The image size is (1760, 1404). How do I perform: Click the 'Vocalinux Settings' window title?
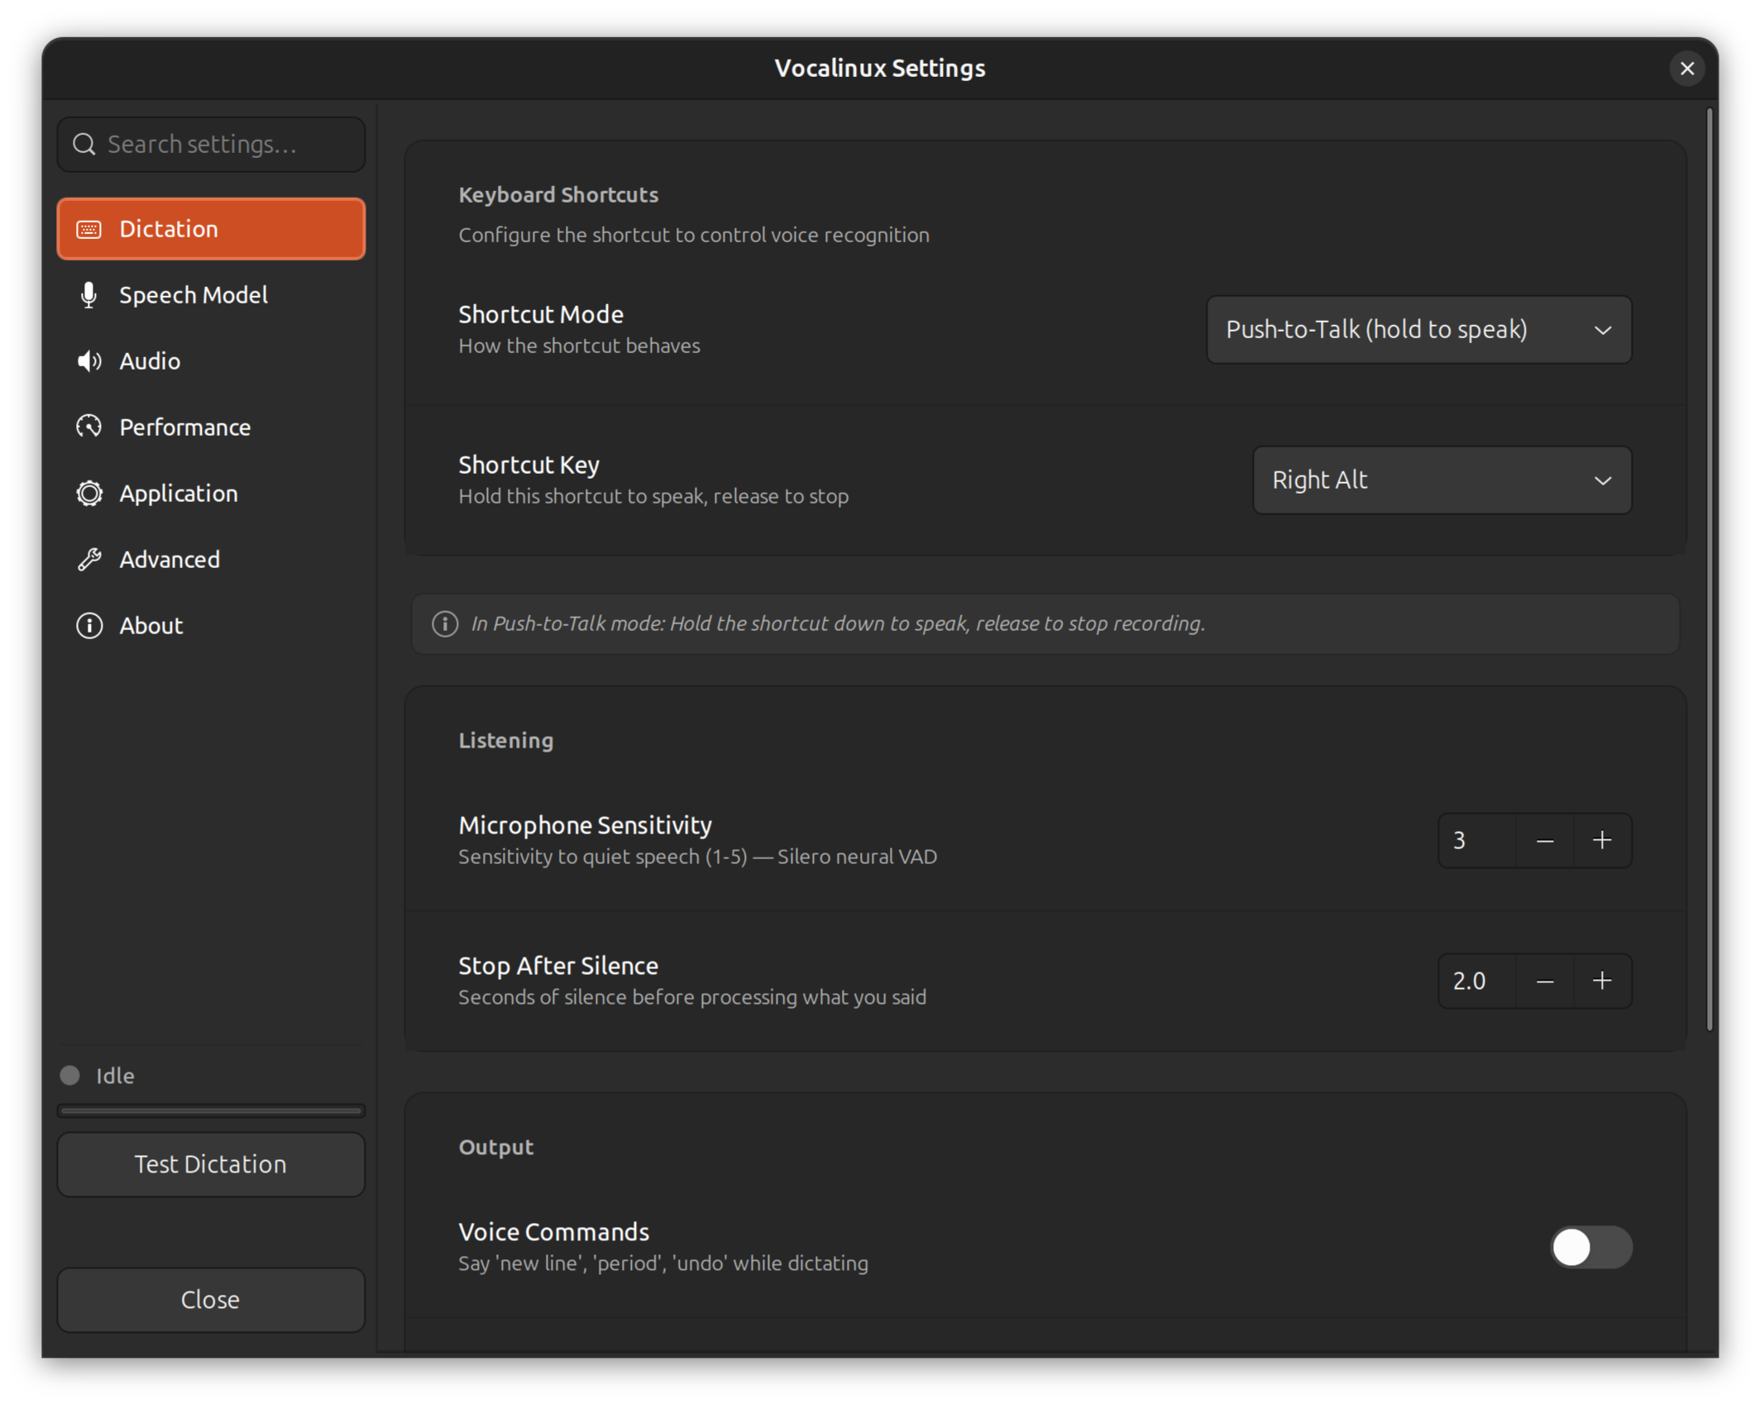[880, 69]
